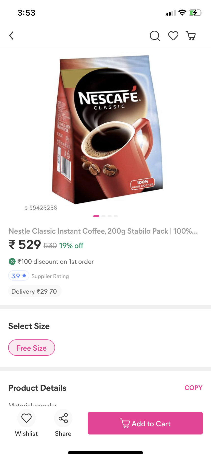The height and width of the screenshot is (458, 211).
Task: Copy the product details
Action: 193,388
